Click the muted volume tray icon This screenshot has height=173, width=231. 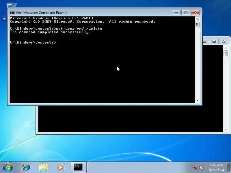[x=202, y=168]
